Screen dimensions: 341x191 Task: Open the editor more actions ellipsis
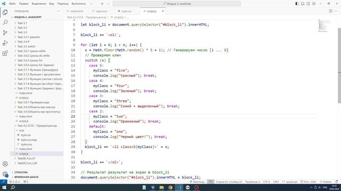(337, 11)
